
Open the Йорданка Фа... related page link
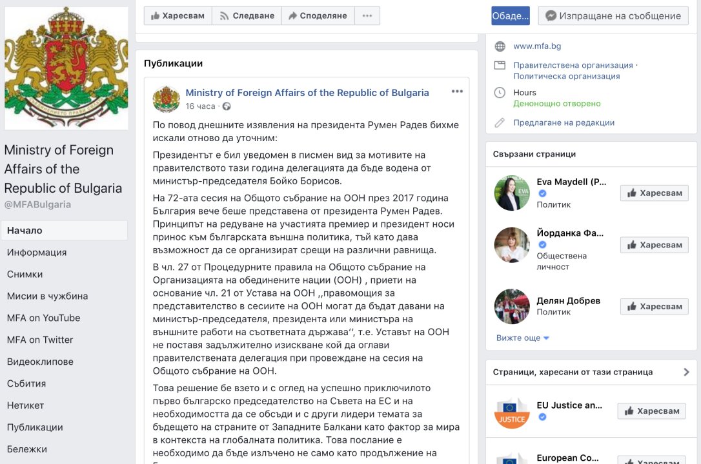[570, 233]
